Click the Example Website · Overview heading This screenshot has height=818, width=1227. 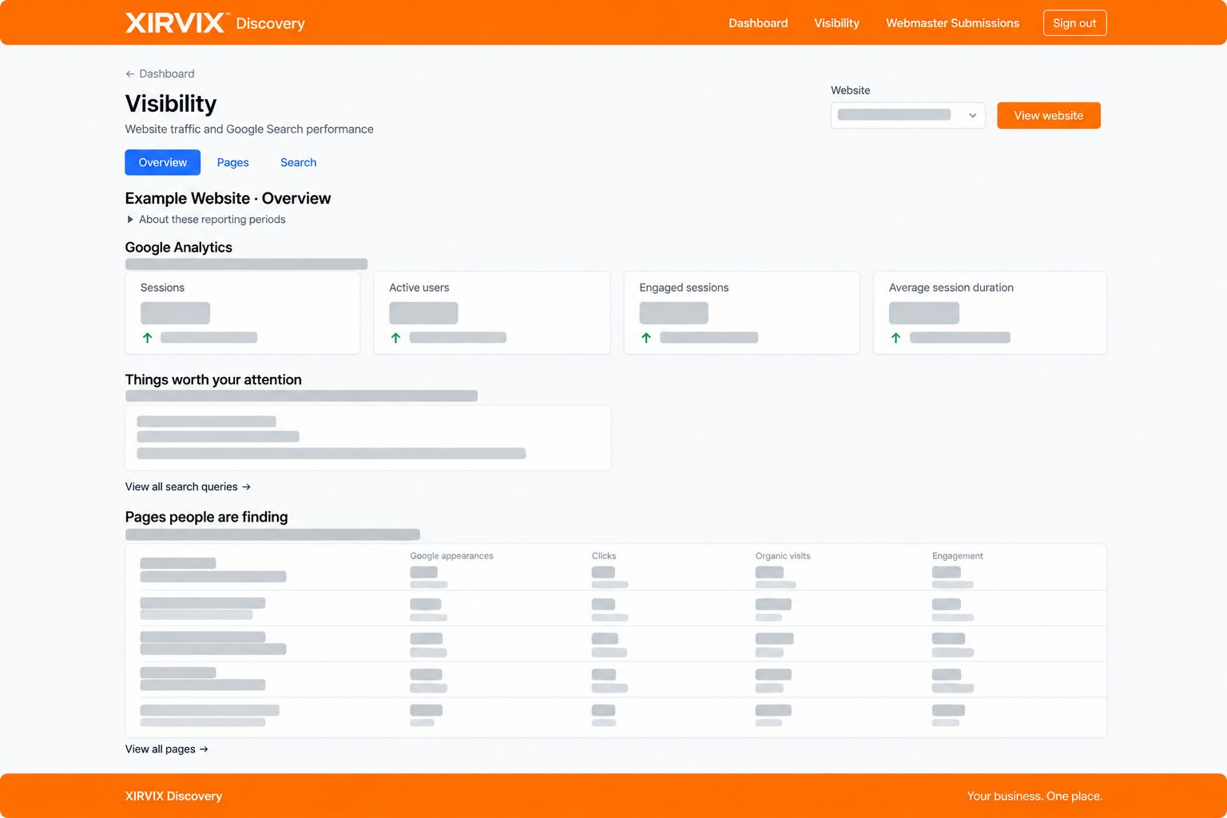pos(228,198)
